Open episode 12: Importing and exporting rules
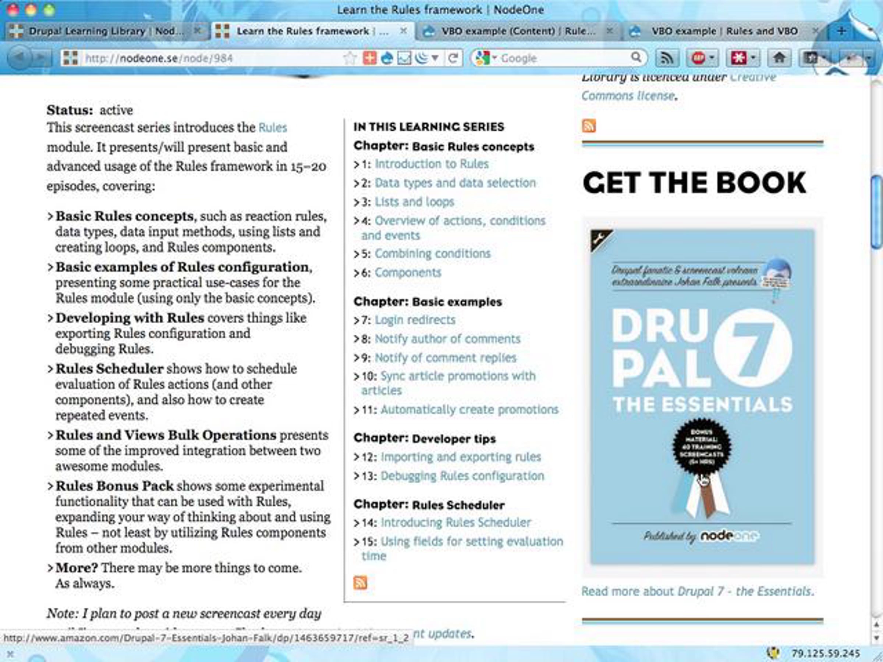The height and width of the screenshot is (662, 883). (461, 457)
